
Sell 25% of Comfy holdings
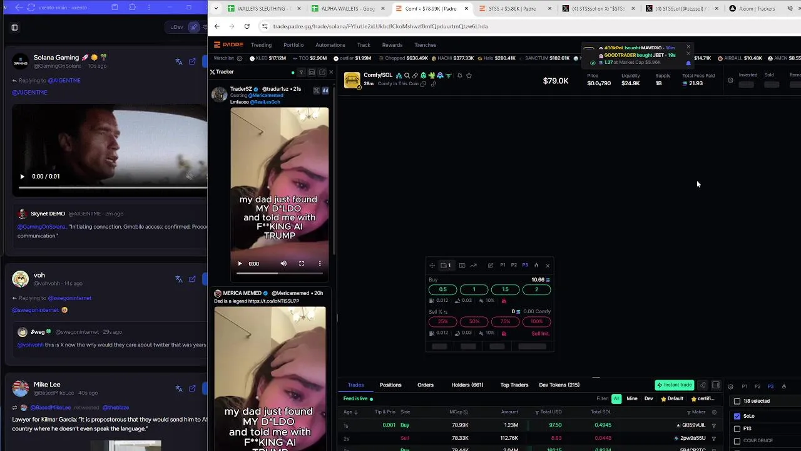click(x=442, y=321)
